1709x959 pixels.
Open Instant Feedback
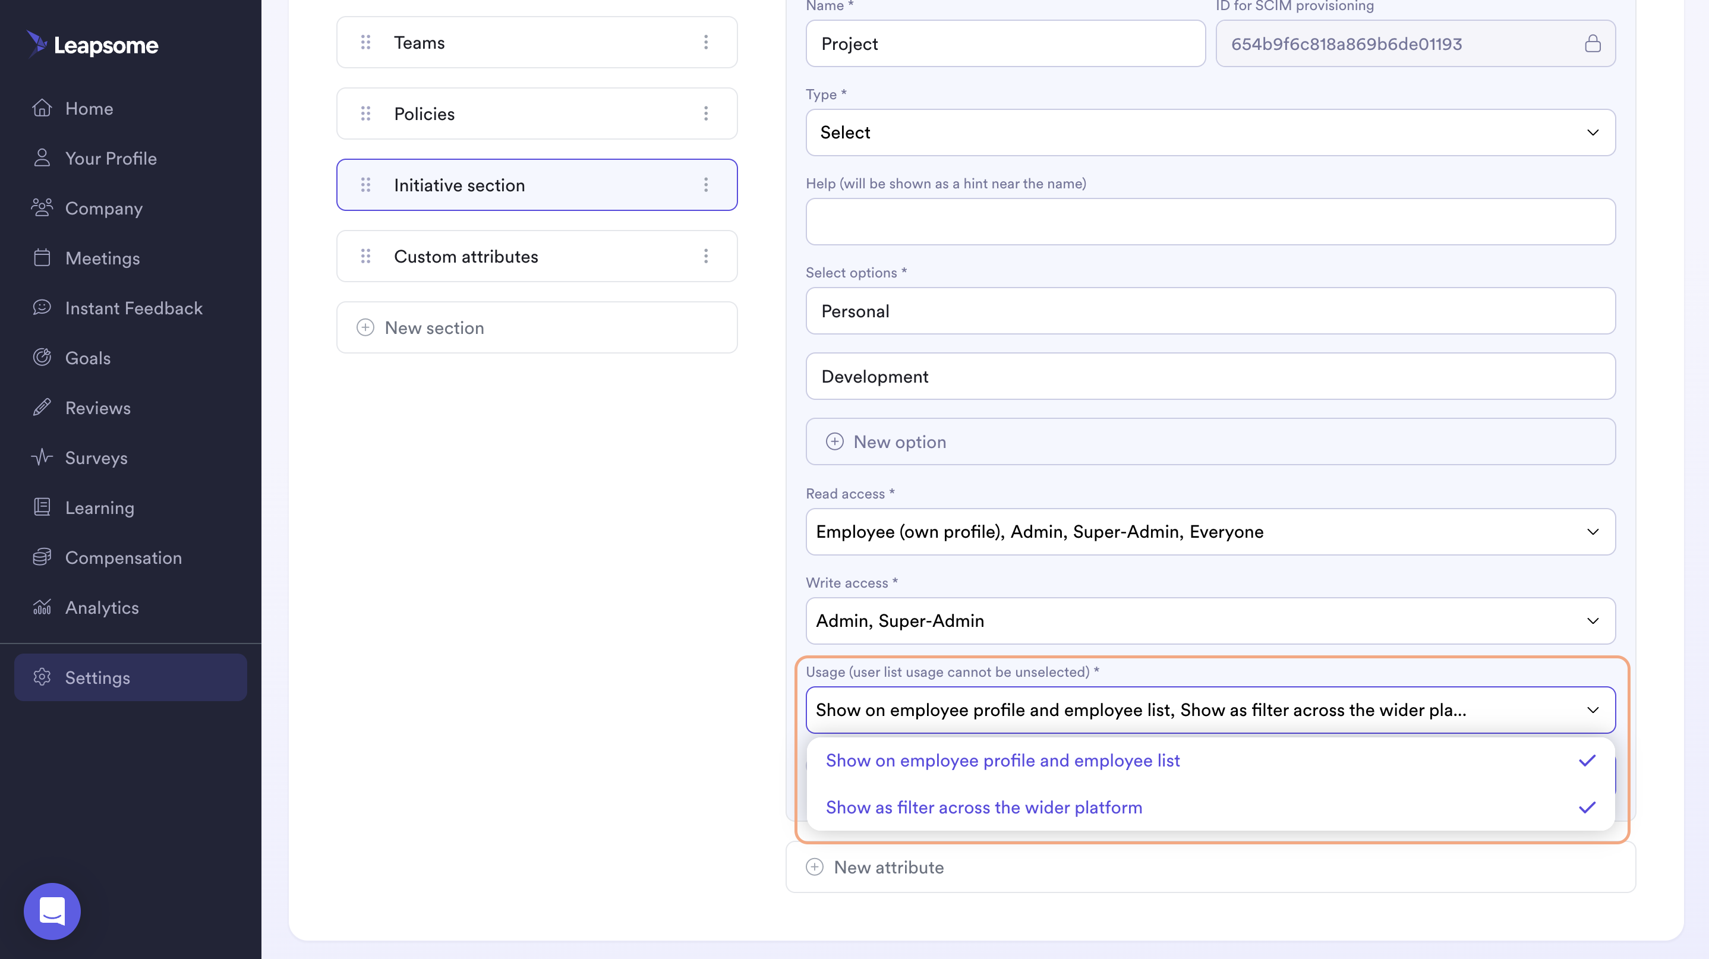133,308
